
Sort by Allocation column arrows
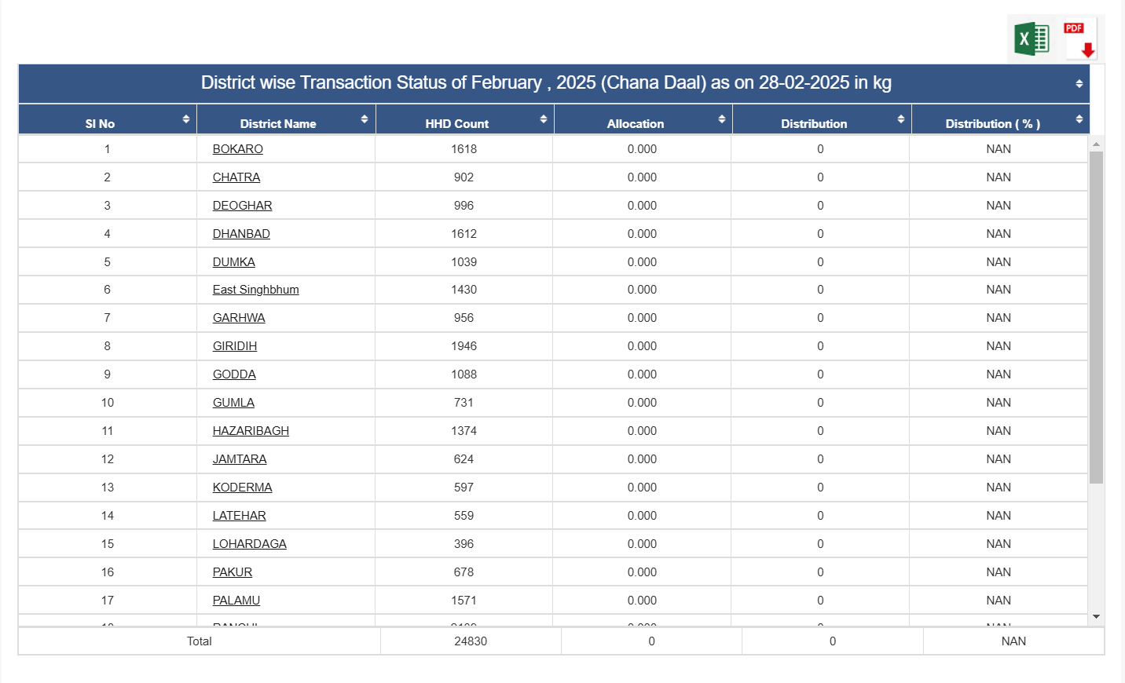tap(722, 119)
